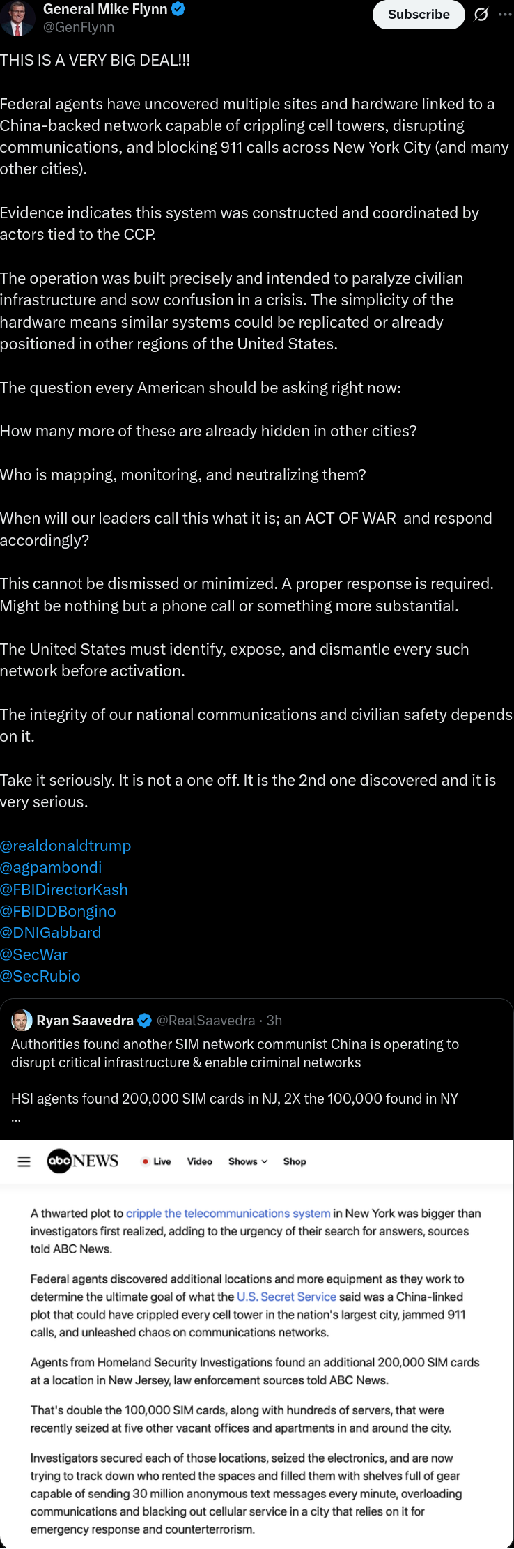Image resolution: width=514 pixels, height=1549 pixels.
Task: Click Mike Flynn's blue verified badge
Action: [178, 9]
